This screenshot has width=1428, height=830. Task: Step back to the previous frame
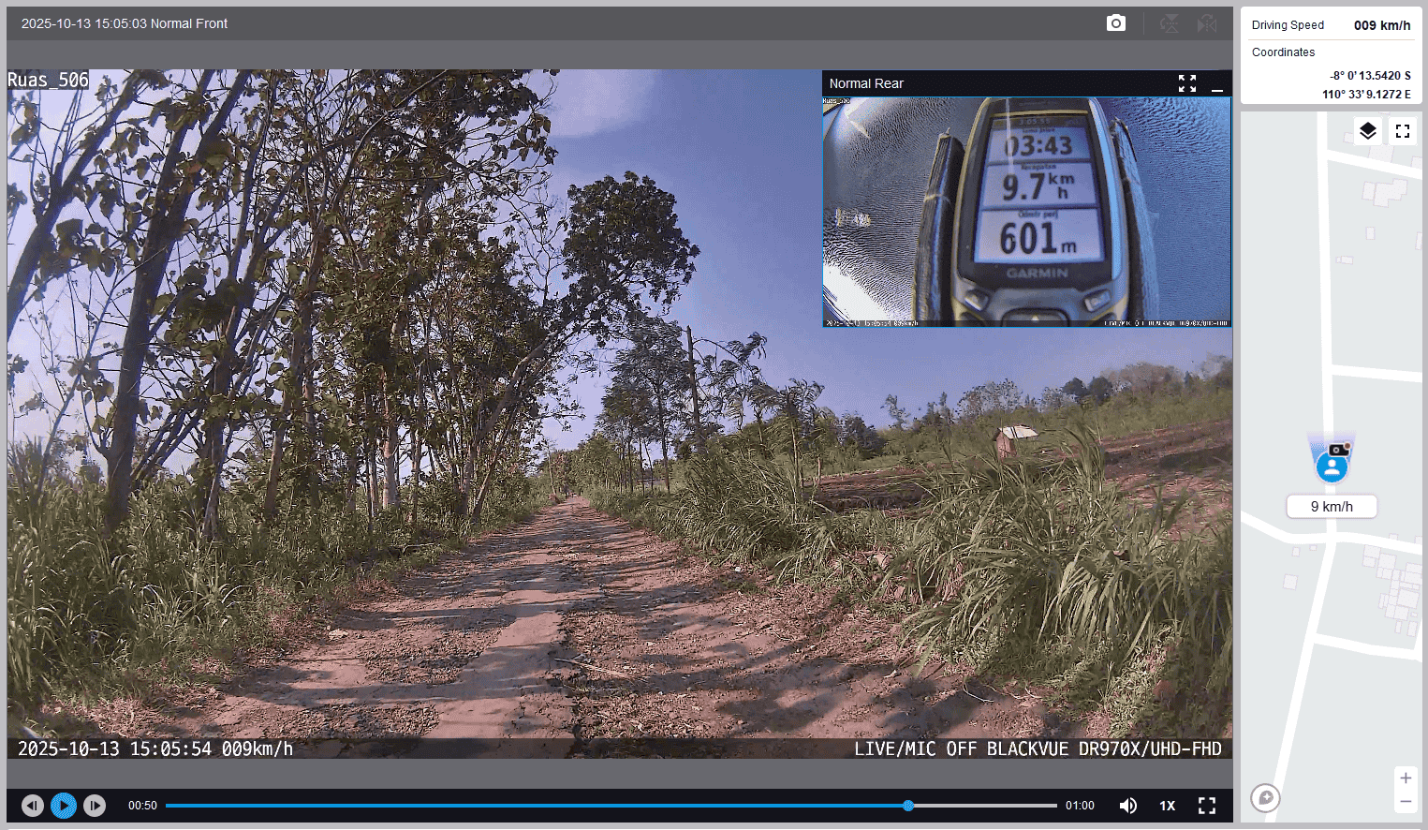(33, 806)
